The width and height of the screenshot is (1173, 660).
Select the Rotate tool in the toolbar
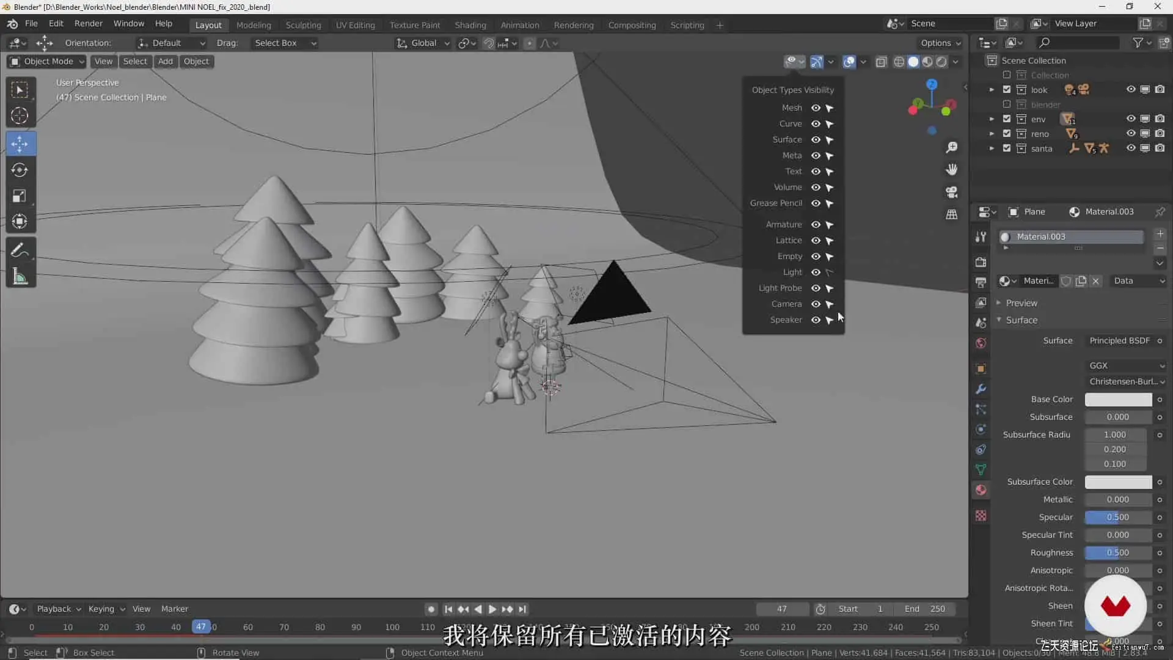(x=20, y=170)
